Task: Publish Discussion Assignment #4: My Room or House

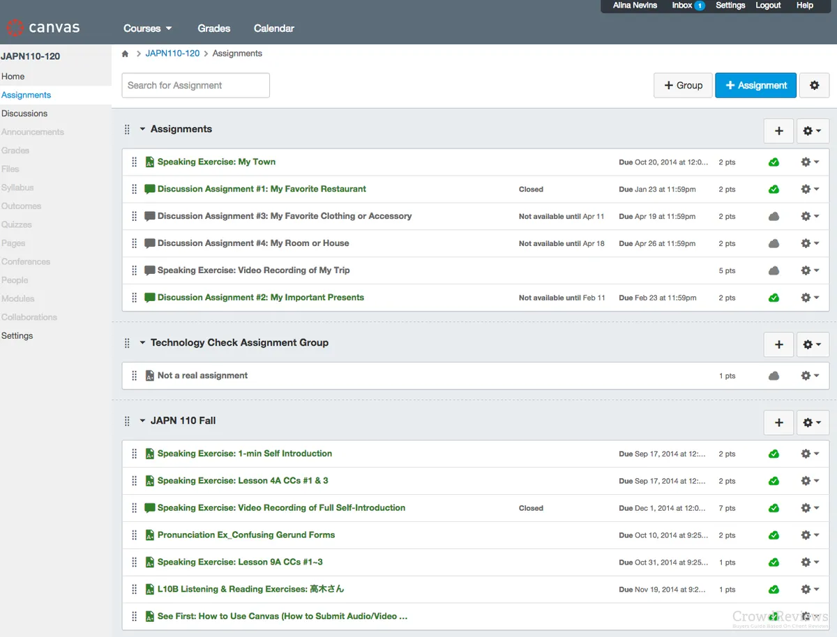Action: pyautogui.click(x=774, y=244)
